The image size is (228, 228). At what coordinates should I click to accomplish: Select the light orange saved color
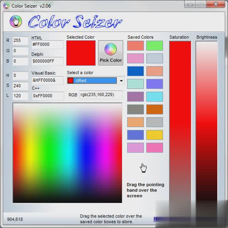click(x=136, y=122)
